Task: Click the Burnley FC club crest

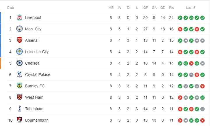Action: tap(20, 86)
